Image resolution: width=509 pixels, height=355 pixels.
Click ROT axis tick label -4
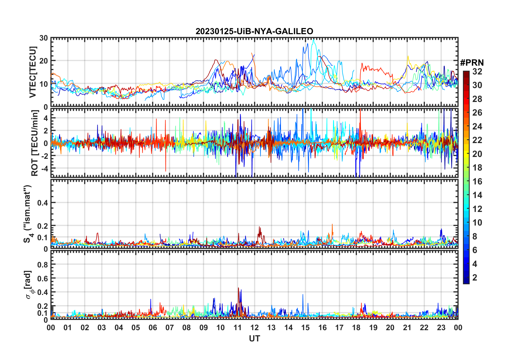[x=44, y=168]
